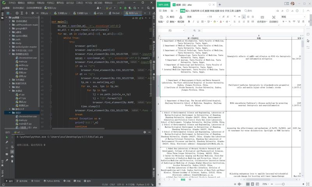Open the Python packages tool window

(51, 181)
